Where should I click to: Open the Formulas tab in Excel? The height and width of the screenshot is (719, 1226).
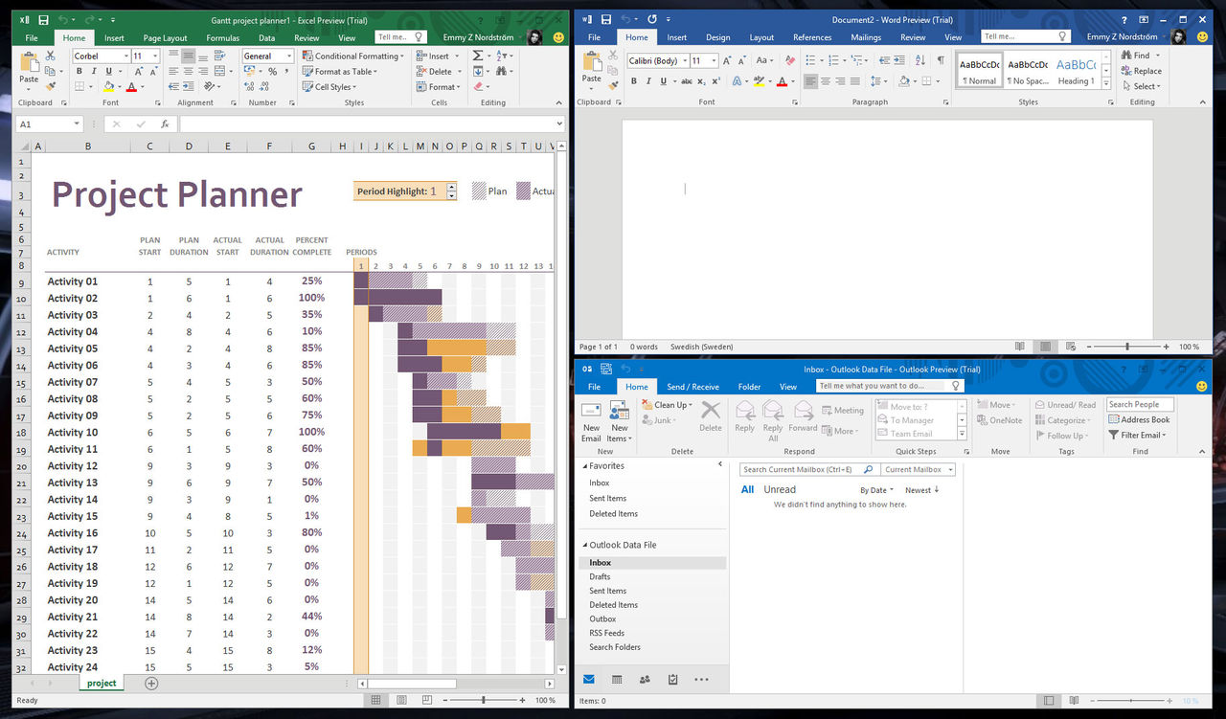(x=222, y=38)
